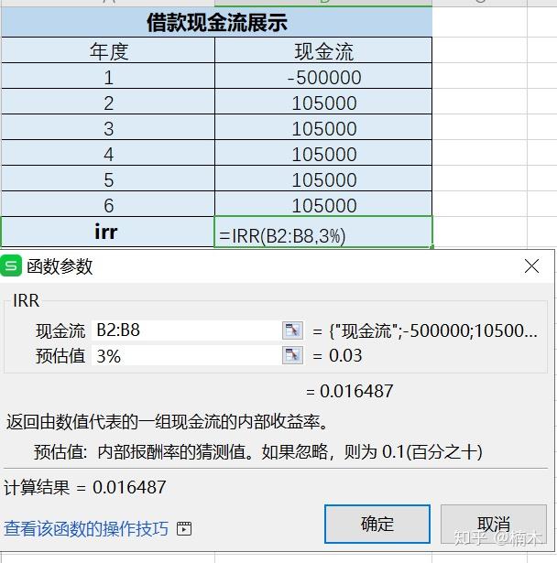Click the range selector icon for 预估值 field

click(x=292, y=355)
